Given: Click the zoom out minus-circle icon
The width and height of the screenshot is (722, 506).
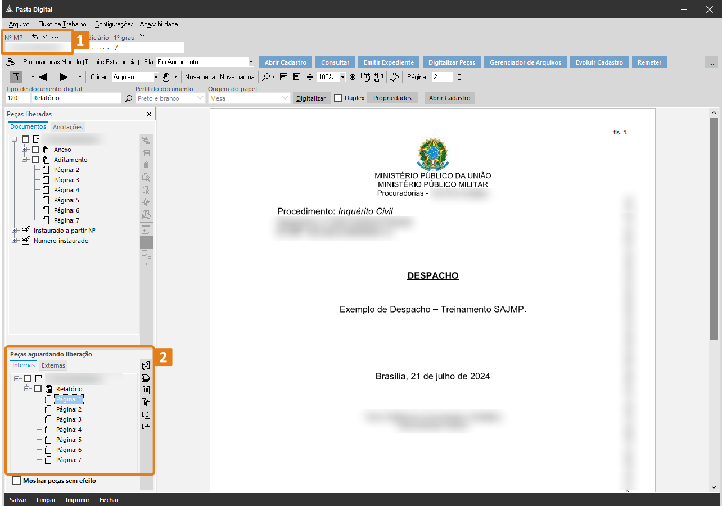Looking at the screenshot, I should [310, 77].
